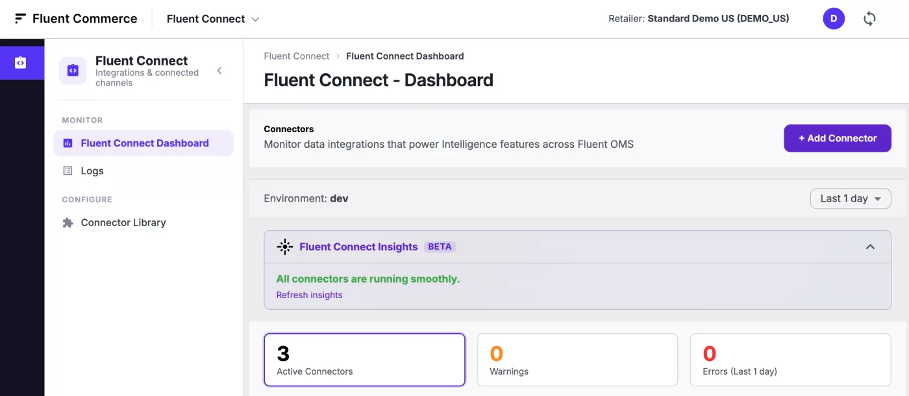Select the Warnings card
909x396 pixels.
click(578, 360)
